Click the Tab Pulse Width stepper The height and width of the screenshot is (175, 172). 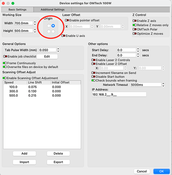coord(58,50)
